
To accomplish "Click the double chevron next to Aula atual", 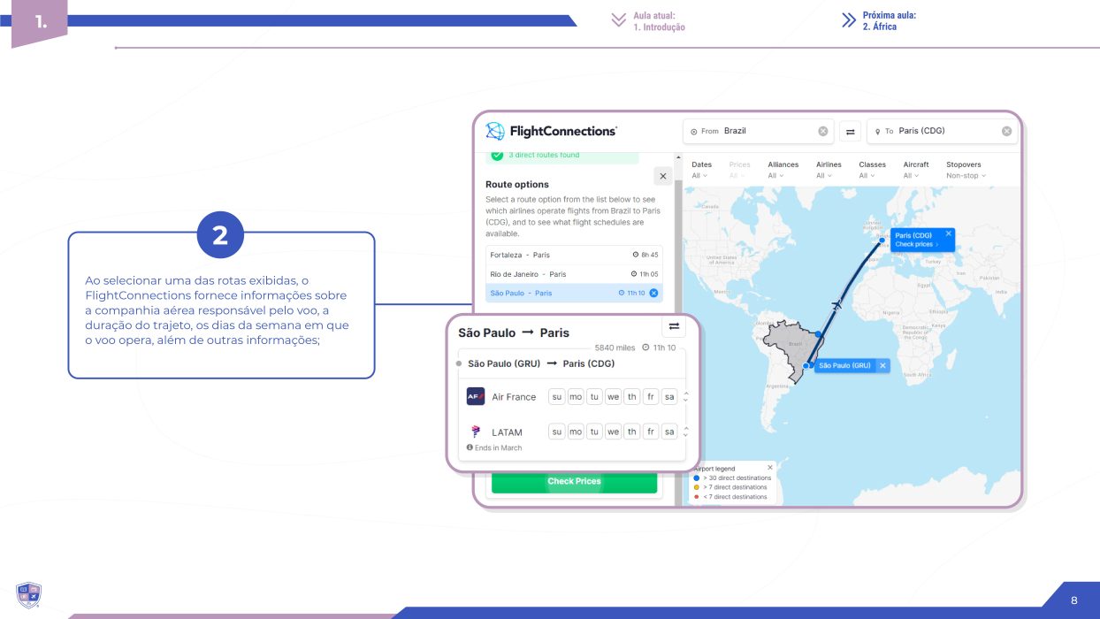I will [x=619, y=20].
